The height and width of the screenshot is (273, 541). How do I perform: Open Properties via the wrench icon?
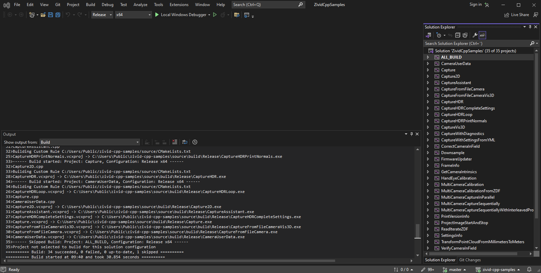[475, 35]
